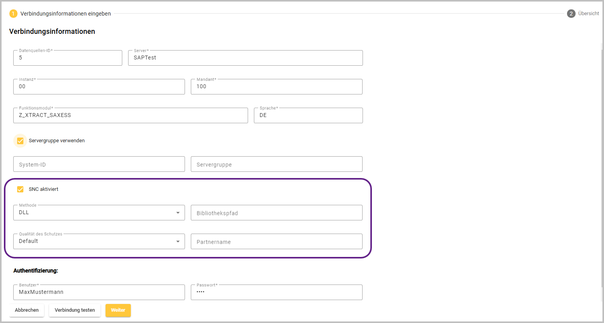The width and height of the screenshot is (604, 323).
Task: Focus the Datenquellen-ID input field
Action: pyautogui.click(x=68, y=58)
